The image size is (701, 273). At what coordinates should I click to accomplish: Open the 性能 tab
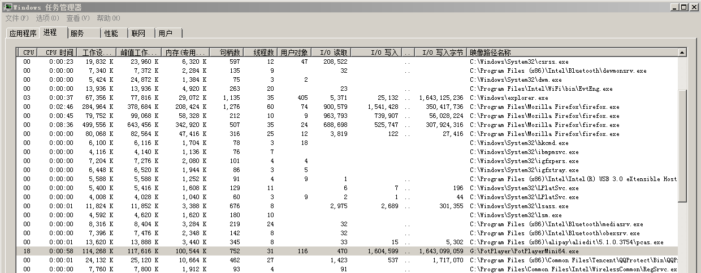click(x=114, y=33)
